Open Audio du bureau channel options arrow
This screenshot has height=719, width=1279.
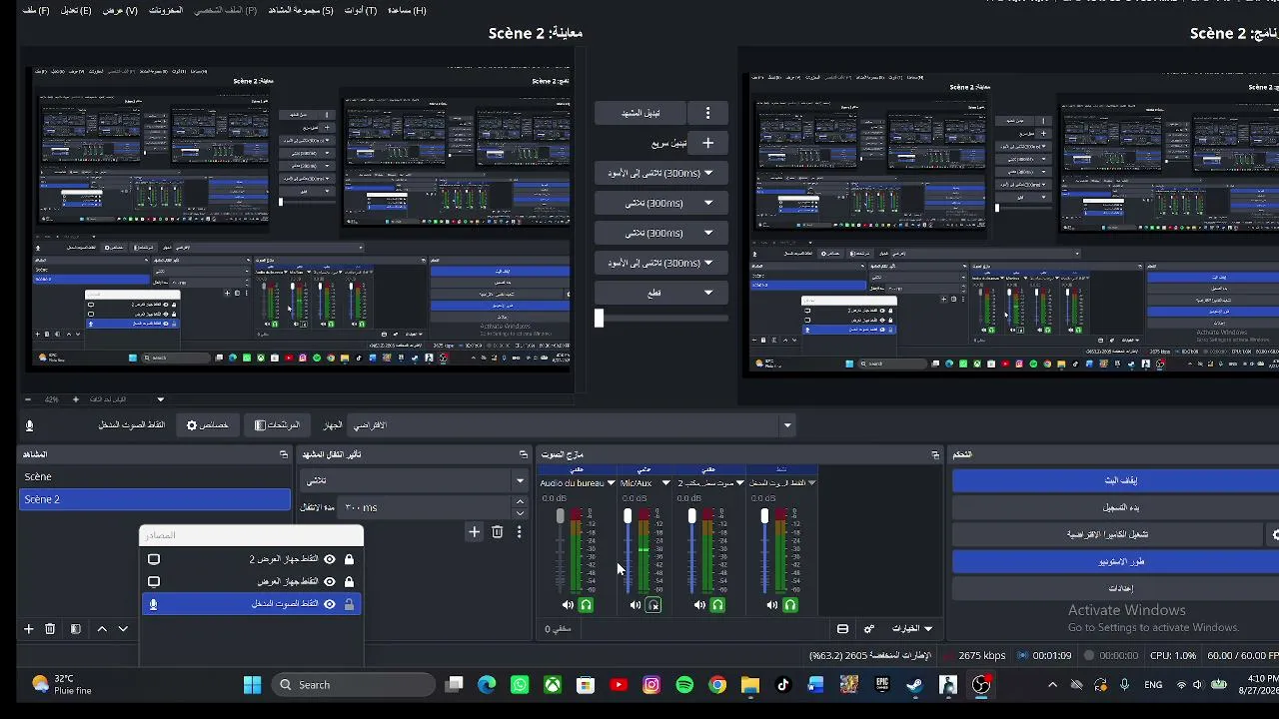[x=611, y=483]
